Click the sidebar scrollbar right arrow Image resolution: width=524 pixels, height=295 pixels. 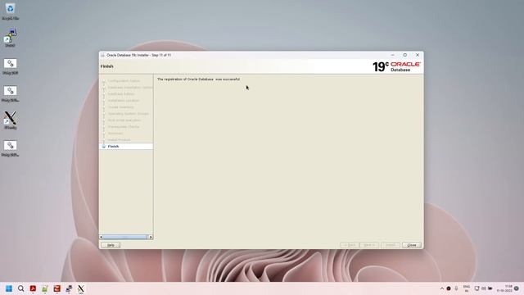click(151, 237)
